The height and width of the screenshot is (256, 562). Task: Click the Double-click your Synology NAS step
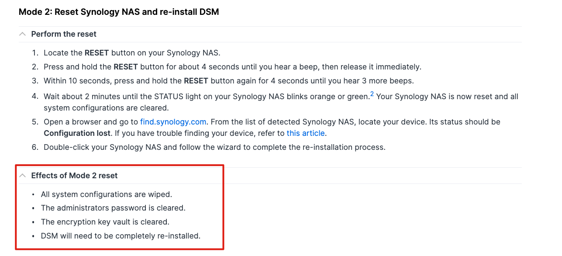click(x=214, y=147)
